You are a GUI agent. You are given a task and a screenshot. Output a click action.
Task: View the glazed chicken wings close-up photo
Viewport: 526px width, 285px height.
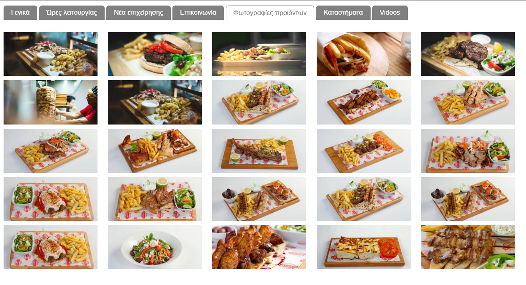click(x=259, y=247)
